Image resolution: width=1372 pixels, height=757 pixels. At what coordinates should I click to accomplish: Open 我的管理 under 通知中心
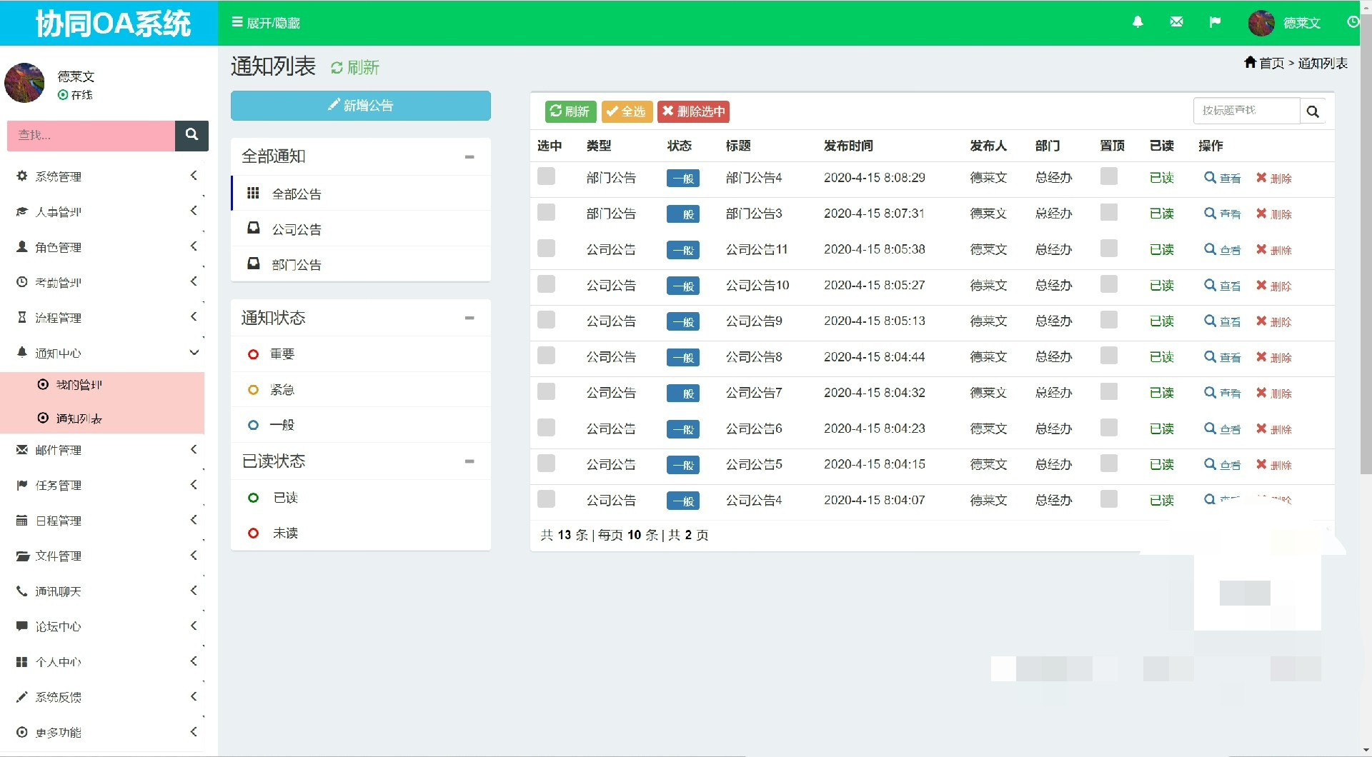click(x=79, y=385)
